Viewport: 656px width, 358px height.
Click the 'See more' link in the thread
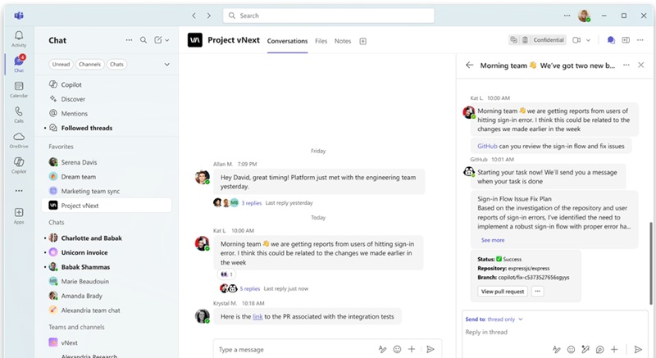(x=492, y=240)
